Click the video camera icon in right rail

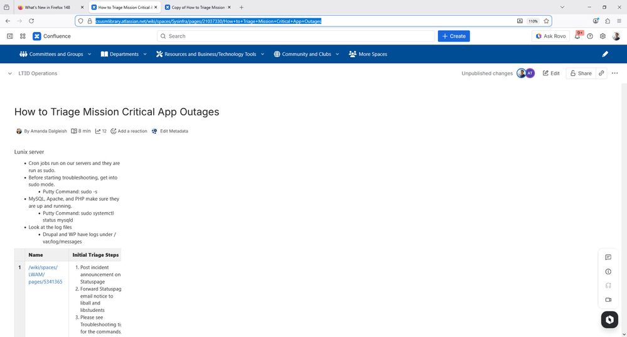point(608,300)
